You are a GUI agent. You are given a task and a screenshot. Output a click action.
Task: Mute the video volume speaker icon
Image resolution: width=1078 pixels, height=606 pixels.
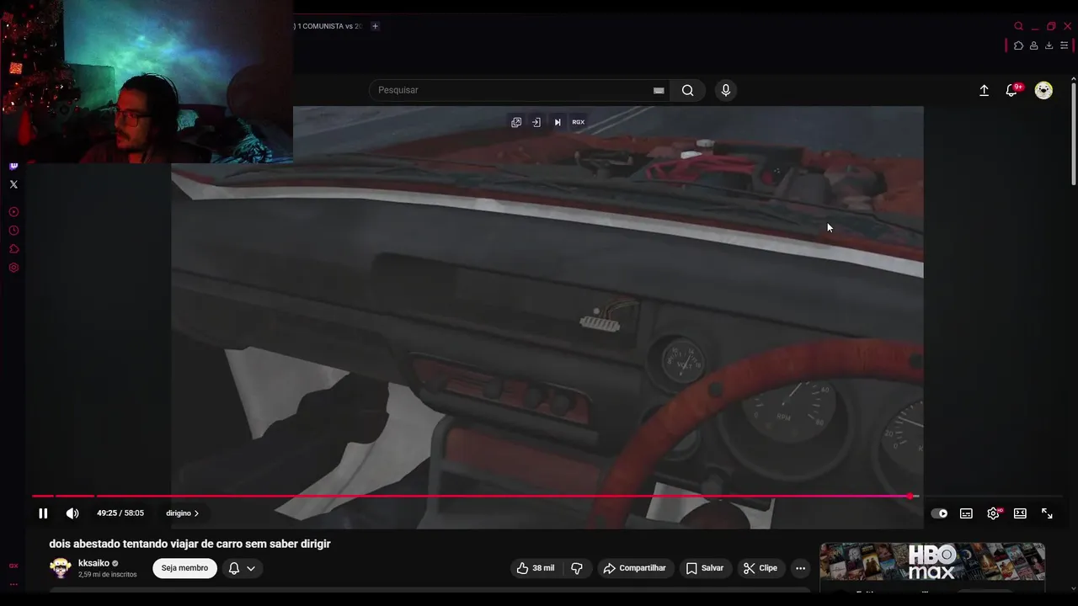(72, 513)
